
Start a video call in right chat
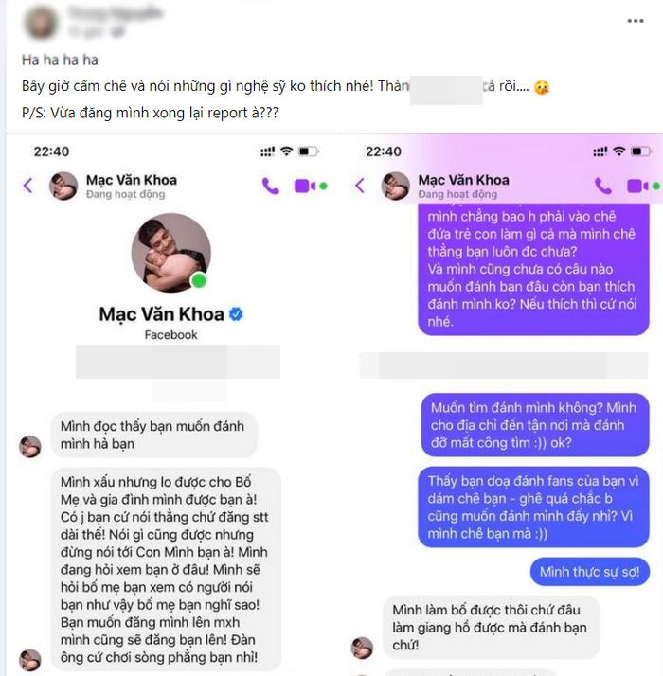pyautogui.click(x=637, y=187)
